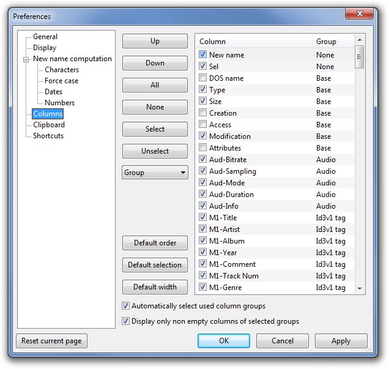Select the Columns tree item

48,114
